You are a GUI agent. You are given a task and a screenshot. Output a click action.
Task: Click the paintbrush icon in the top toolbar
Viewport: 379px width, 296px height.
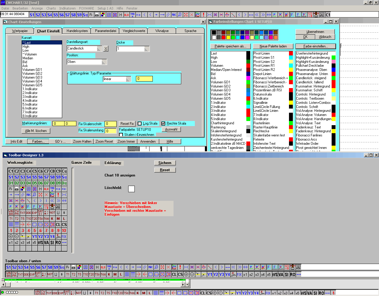click(x=316, y=15)
